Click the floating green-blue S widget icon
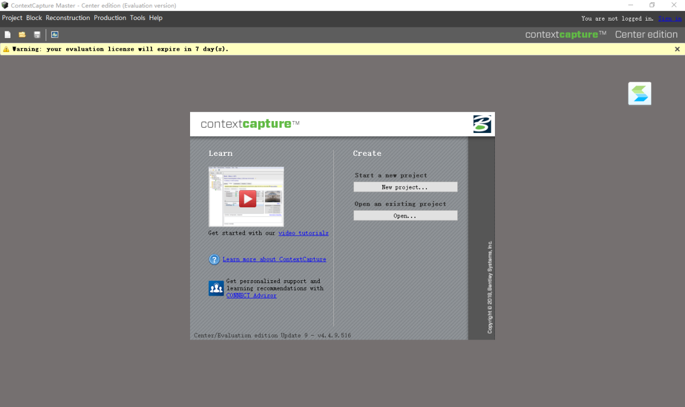The image size is (685, 407). coord(639,94)
